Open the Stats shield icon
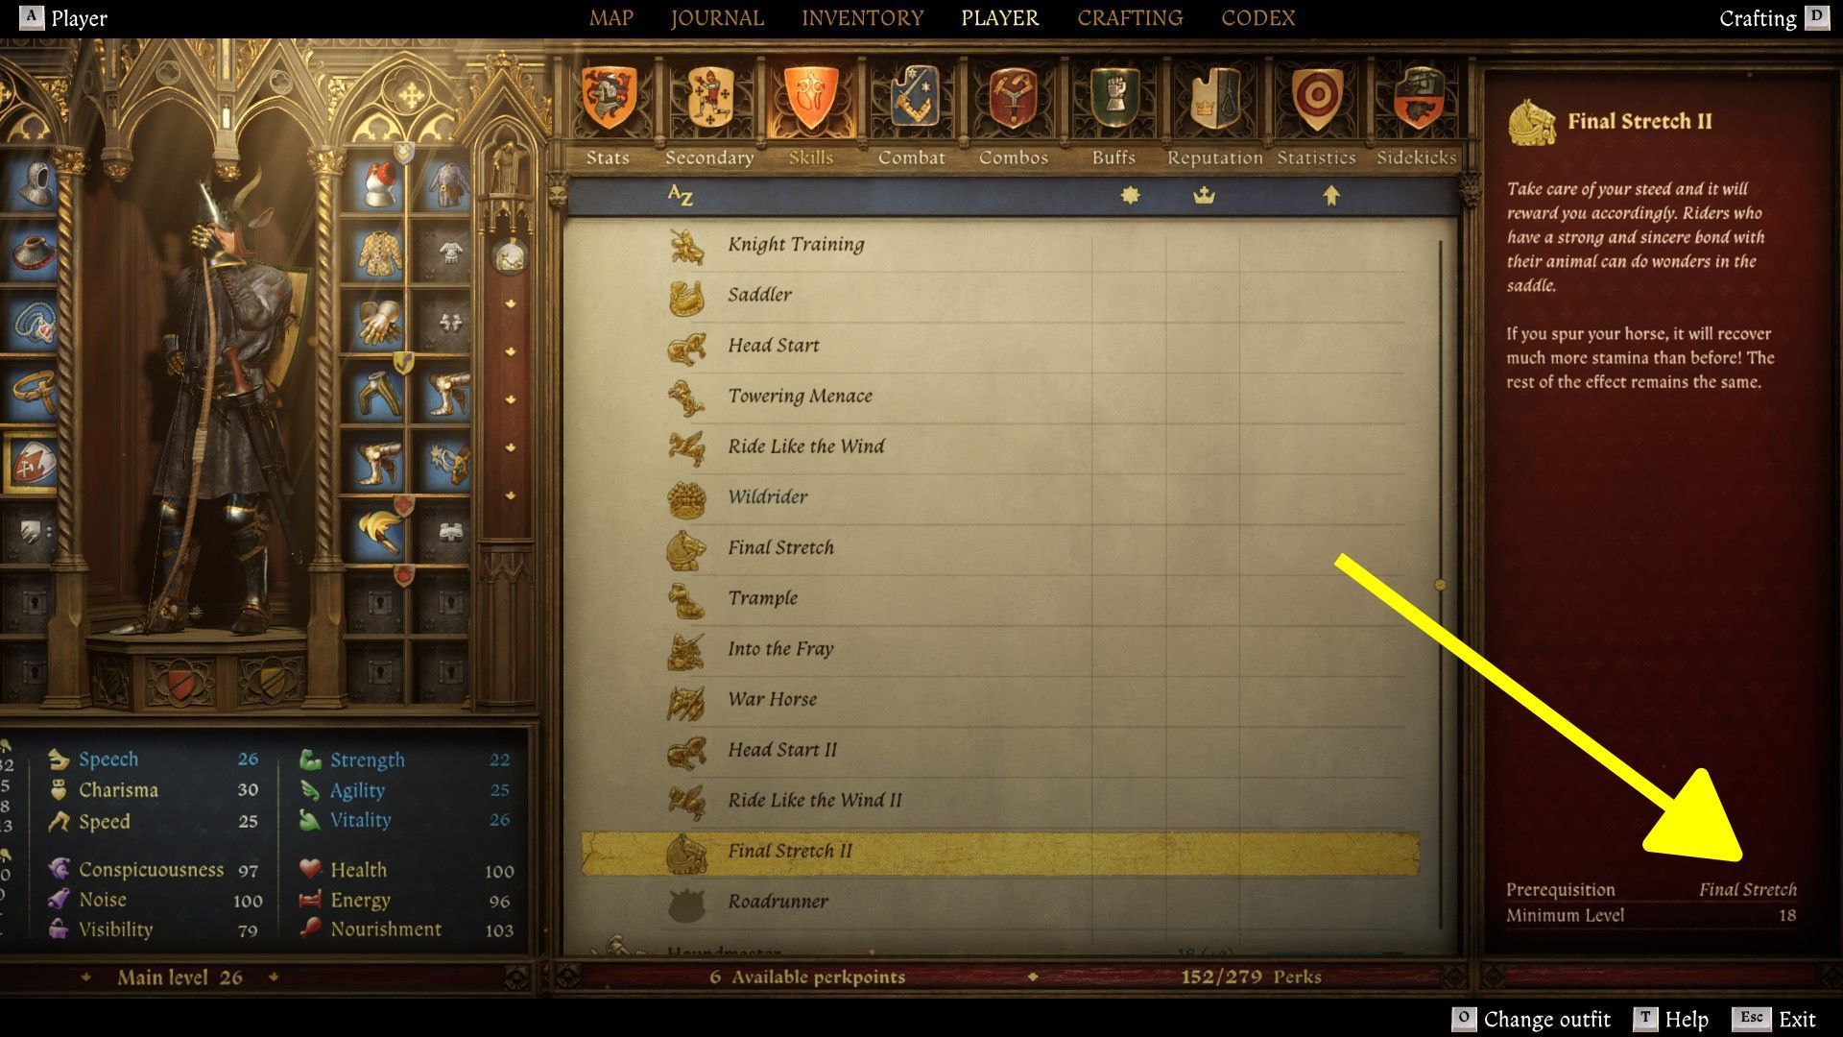The height and width of the screenshot is (1037, 1843). click(x=608, y=98)
